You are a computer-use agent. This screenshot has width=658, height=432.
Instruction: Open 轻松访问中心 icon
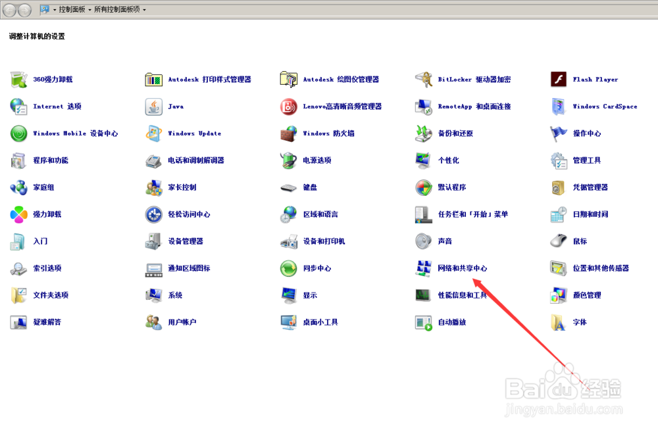(x=153, y=214)
